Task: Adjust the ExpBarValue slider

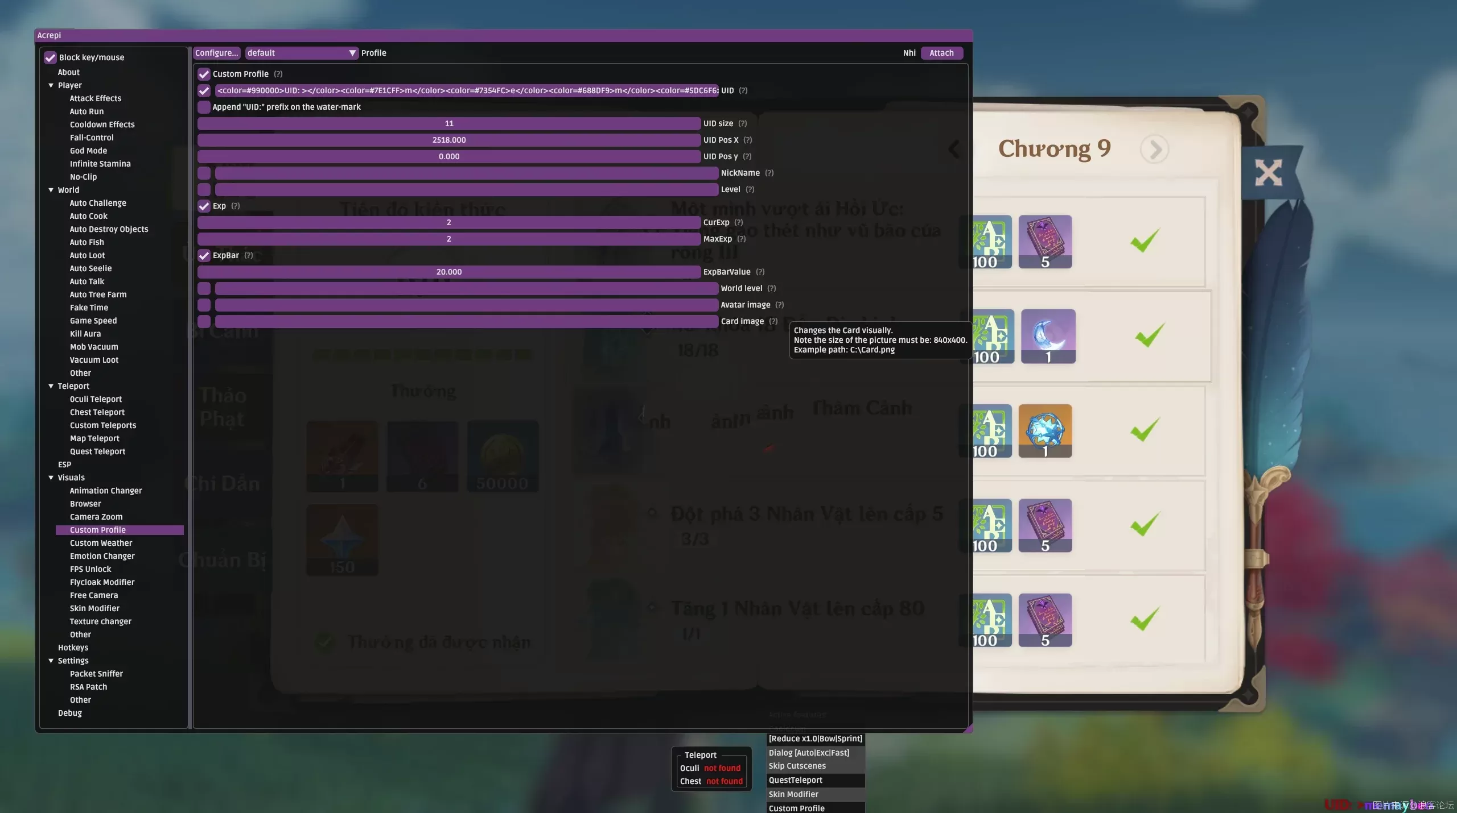Action: pyautogui.click(x=448, y=272)
